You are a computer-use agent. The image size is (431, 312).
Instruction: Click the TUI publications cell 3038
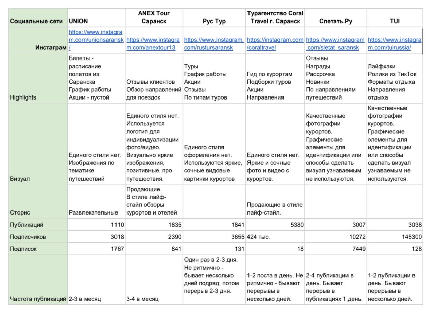point(395,225)
